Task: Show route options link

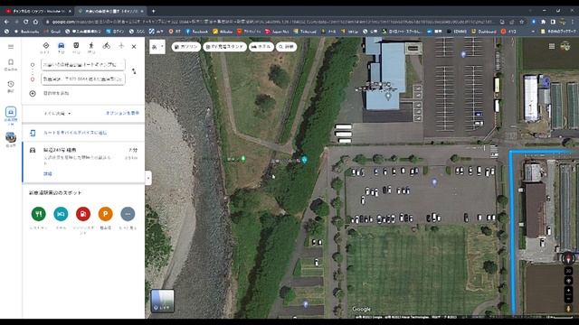Action: (x=123, y=113)
